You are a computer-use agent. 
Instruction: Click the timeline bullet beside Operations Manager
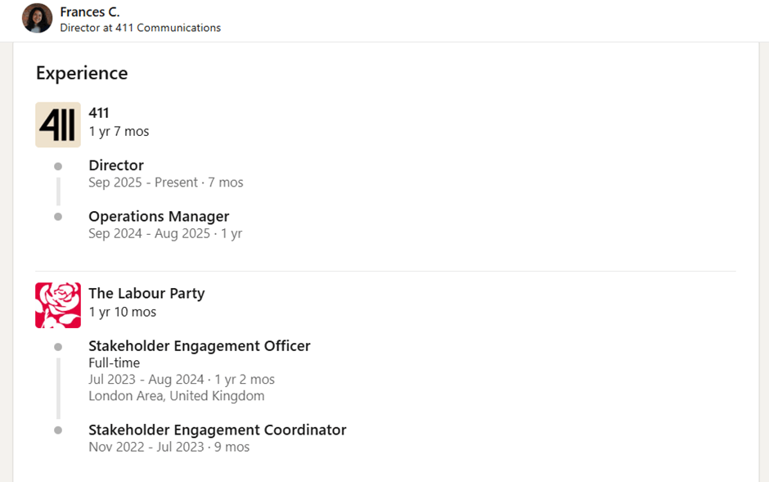(58, 217)
